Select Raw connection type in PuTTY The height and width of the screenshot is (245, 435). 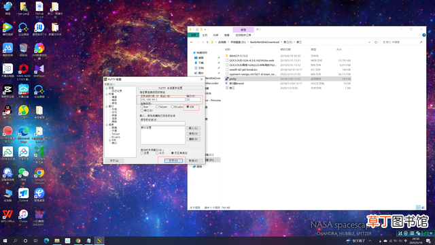pos(142,107)
